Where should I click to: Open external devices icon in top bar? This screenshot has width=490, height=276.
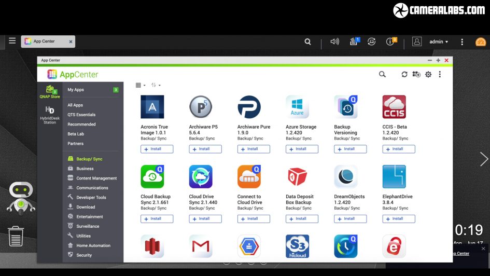[372, 42]
